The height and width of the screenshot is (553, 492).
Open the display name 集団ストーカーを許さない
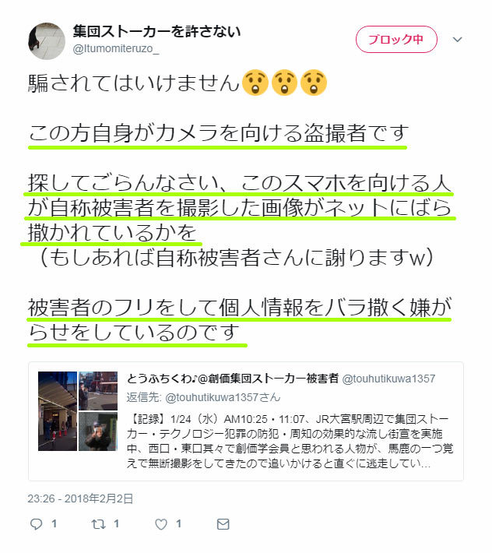[156, 31]
